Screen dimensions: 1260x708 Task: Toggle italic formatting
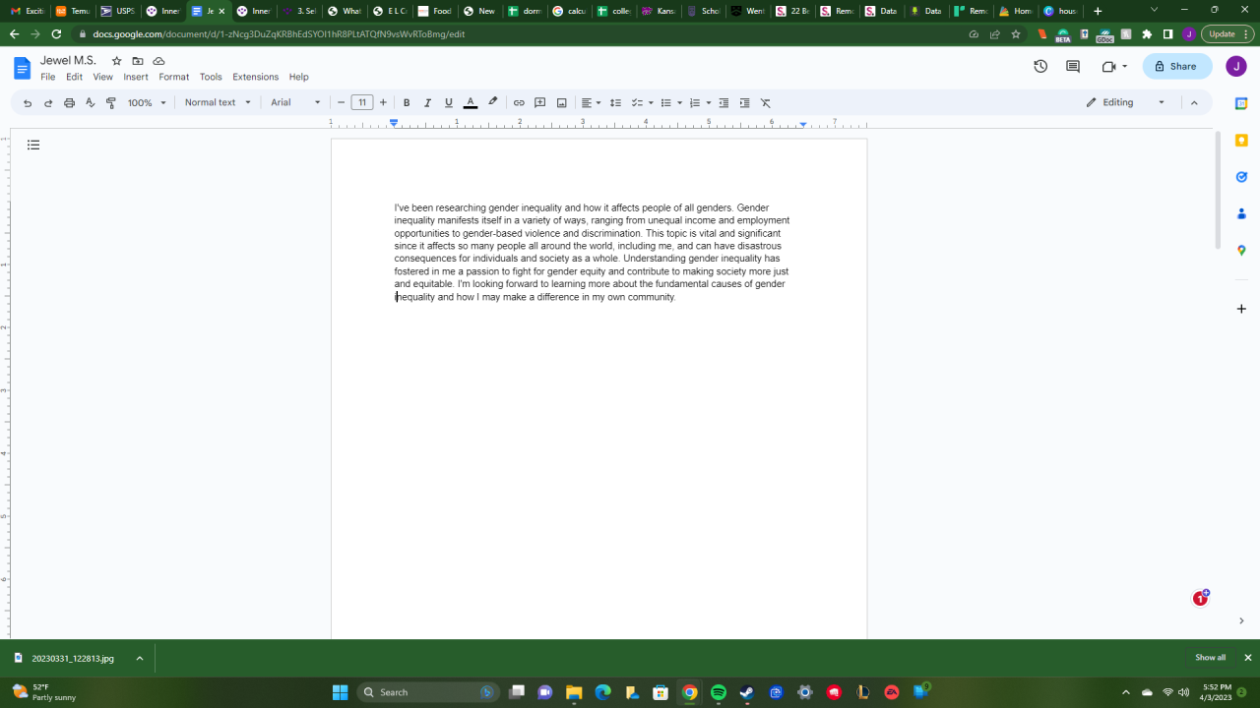[427, 102]
